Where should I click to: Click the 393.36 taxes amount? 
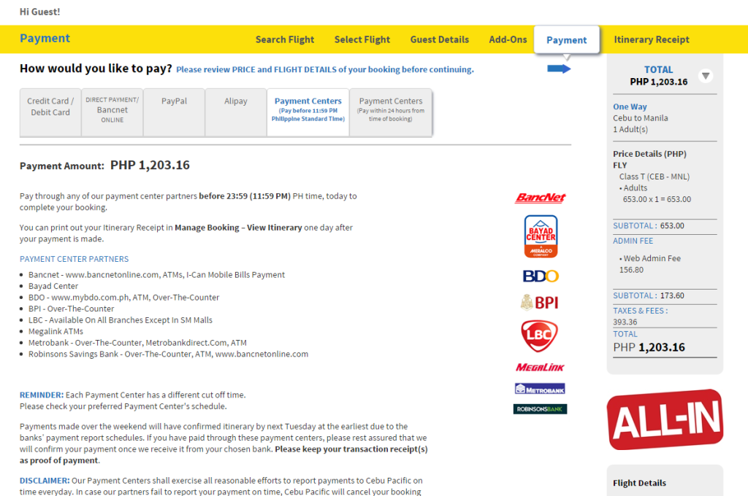tap(625, 322)
